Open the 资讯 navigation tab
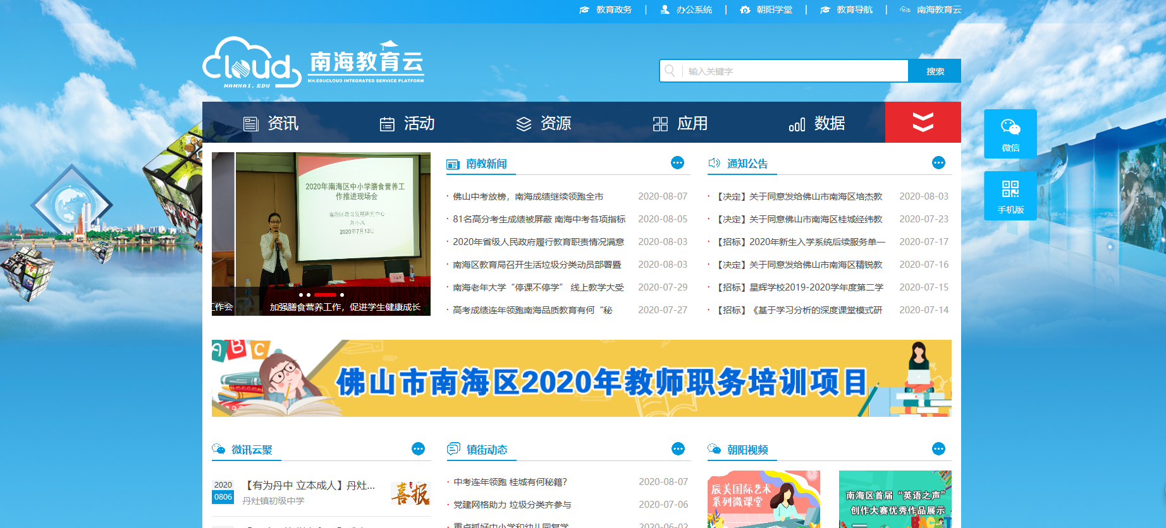The width and height of the screenshot is (1166, 528). click(271, 124)
